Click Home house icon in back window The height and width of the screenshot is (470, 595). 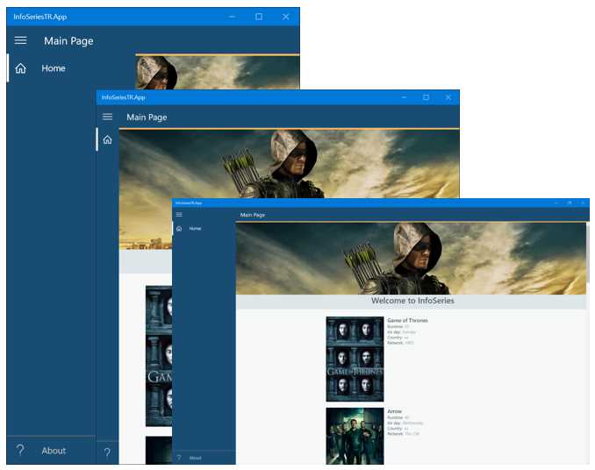[x=20, y=68]
